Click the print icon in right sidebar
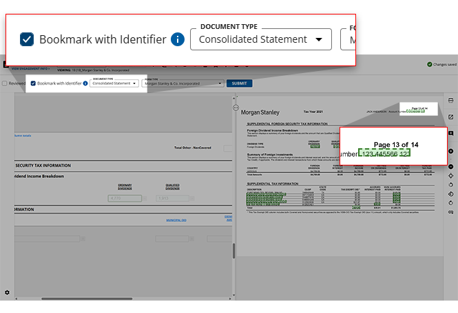This screenshot has width=458, height=313. (450, 101)
